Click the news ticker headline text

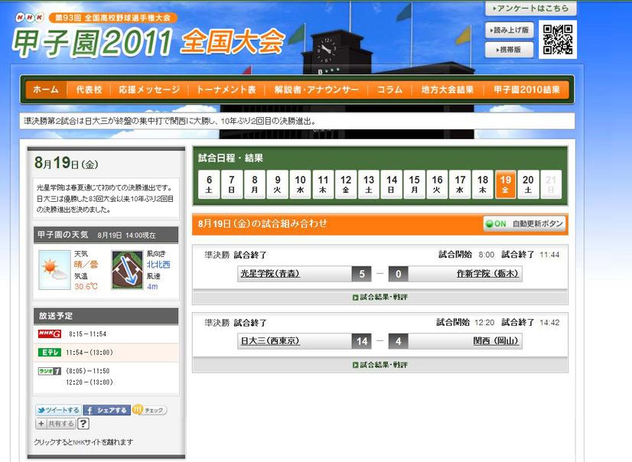pos(170,122)
